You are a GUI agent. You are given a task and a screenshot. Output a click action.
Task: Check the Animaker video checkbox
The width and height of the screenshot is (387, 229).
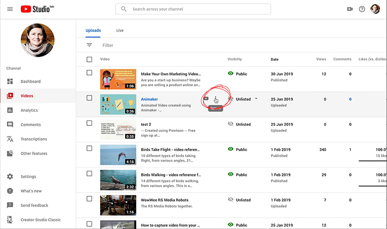pyautogui.click(x=89, y=98)
